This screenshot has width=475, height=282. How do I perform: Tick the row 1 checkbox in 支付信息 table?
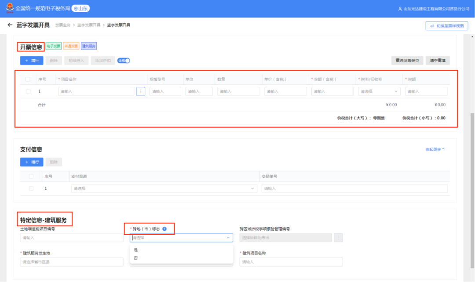click(31, 189)
